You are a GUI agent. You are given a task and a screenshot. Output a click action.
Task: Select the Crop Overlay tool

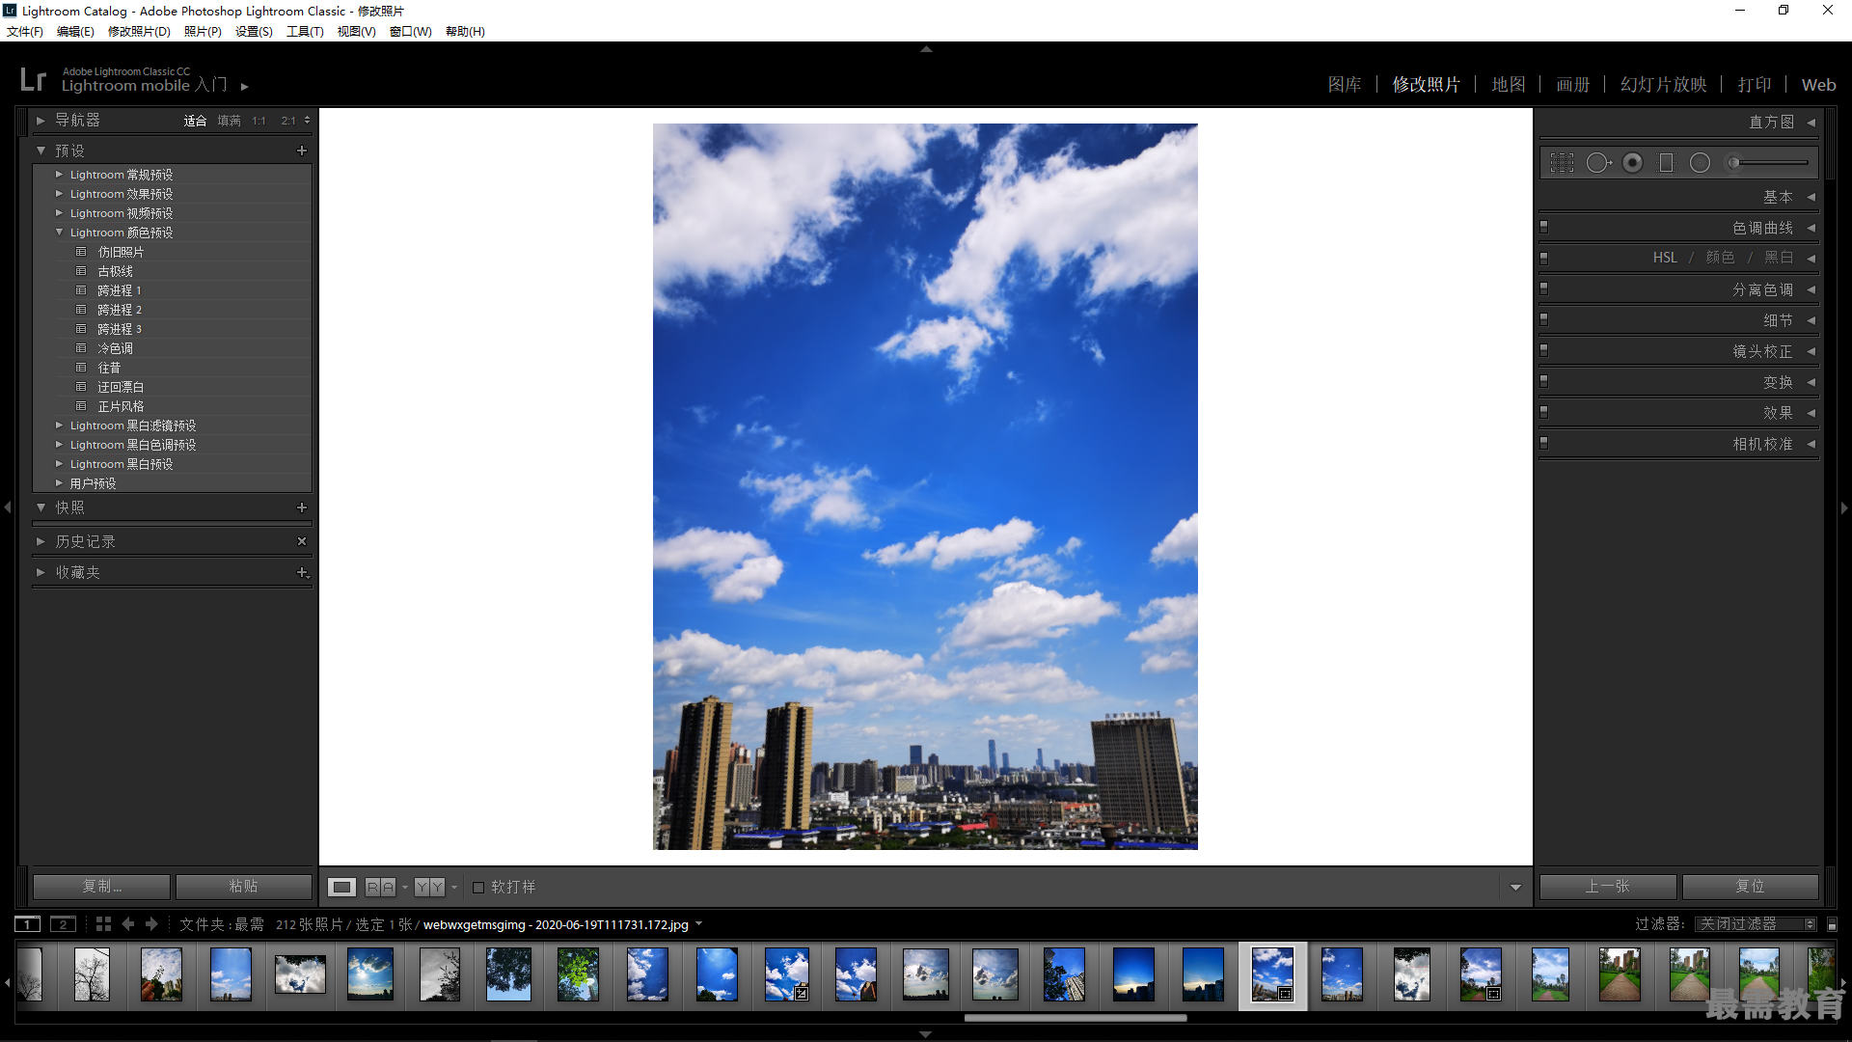tap(1562, 163)
